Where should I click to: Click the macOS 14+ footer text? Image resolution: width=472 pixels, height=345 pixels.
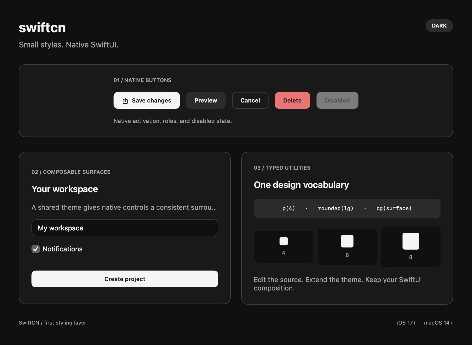tap(438, 323)
